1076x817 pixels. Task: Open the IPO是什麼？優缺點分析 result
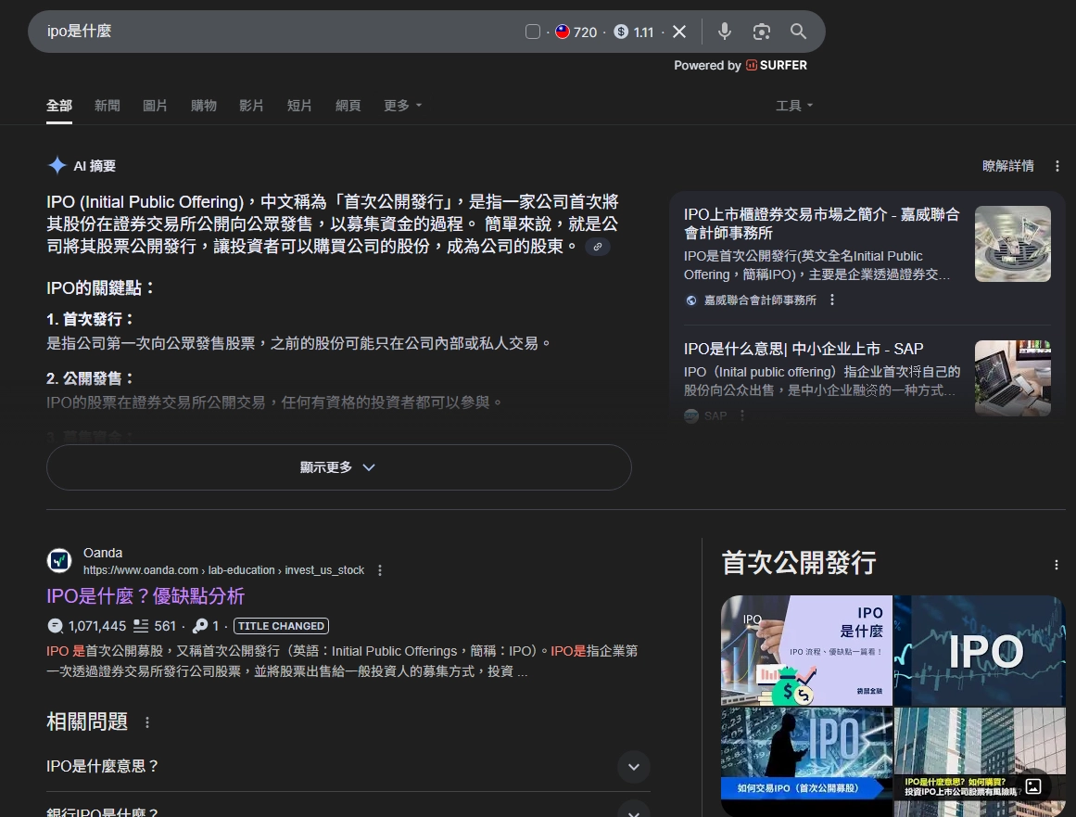click(146, 596)
